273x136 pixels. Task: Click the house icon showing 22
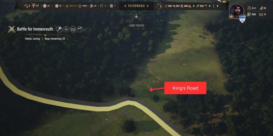click(44, 6)
